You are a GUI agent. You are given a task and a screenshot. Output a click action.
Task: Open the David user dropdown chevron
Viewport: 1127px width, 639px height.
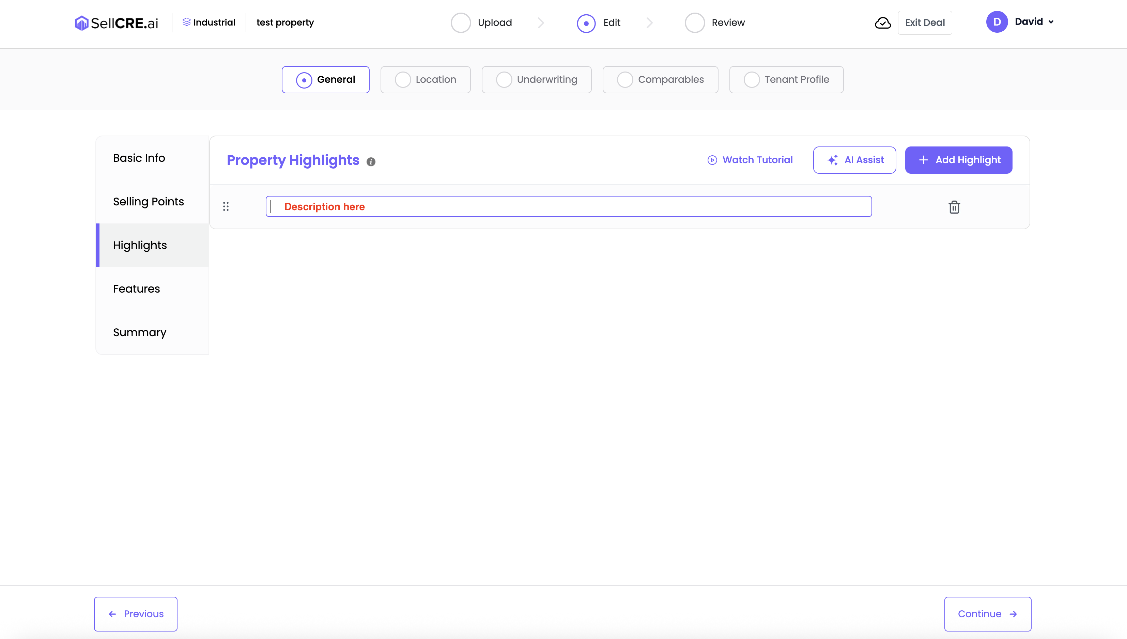[x=1051, y=22]
